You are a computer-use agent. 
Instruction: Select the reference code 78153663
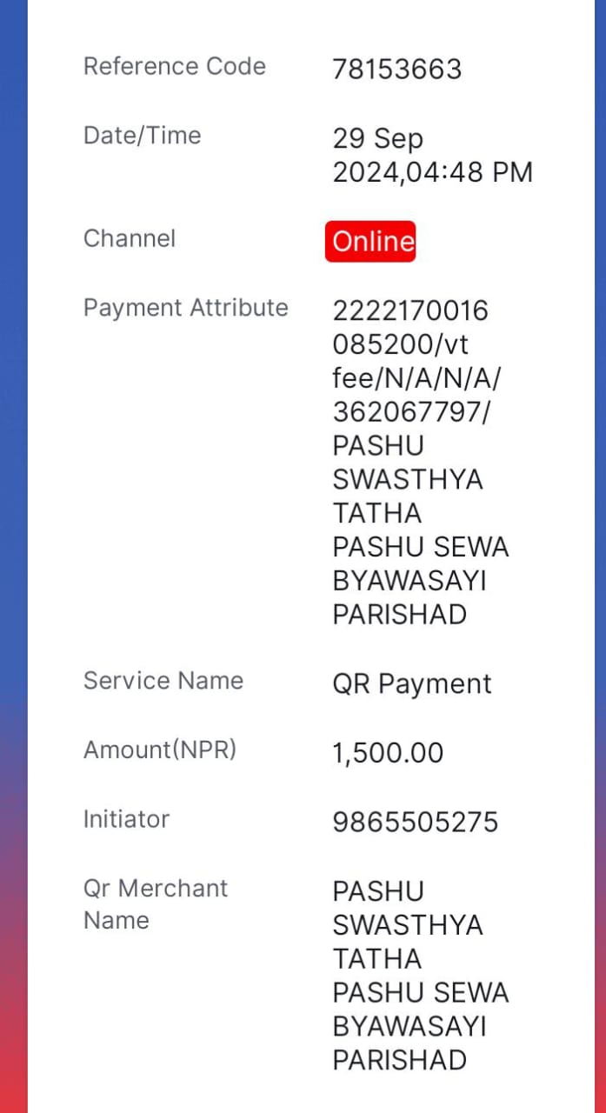pyautogui.click(x=396, y=70)
